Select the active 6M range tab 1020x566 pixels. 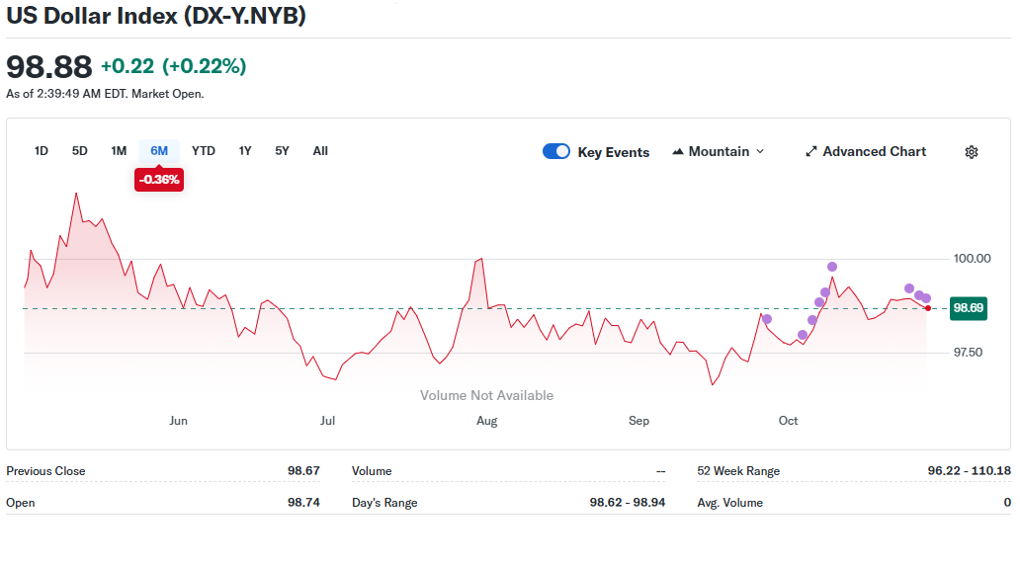(x=159, y=151)
